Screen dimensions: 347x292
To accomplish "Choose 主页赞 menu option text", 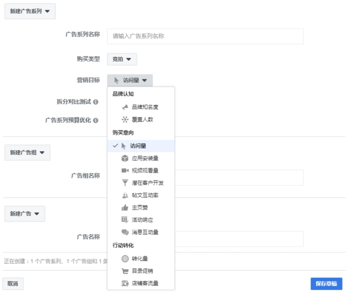I will click(x=140, y=207).
